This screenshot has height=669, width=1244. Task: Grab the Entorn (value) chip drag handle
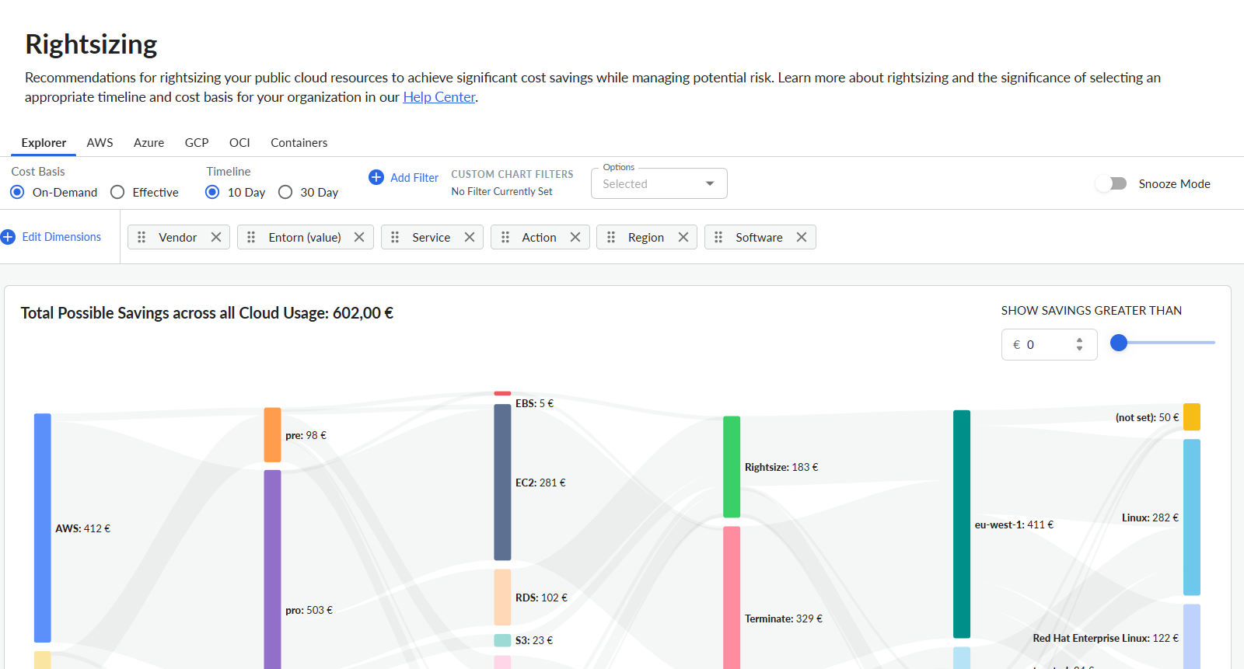click(251, 237)
